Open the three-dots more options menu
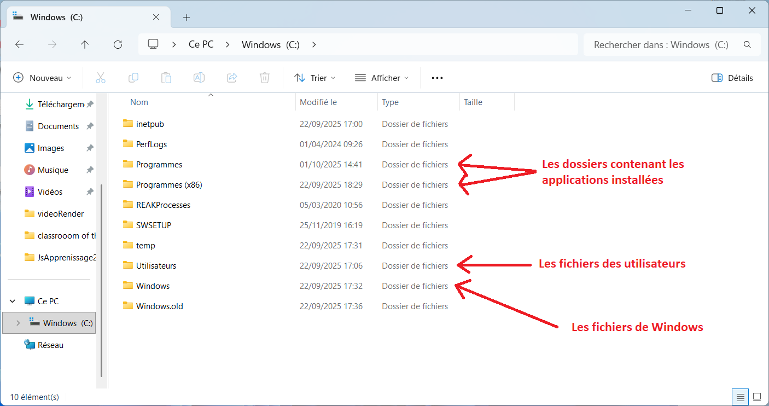Viewport: 769px width, 406px height. coord(437,78)
